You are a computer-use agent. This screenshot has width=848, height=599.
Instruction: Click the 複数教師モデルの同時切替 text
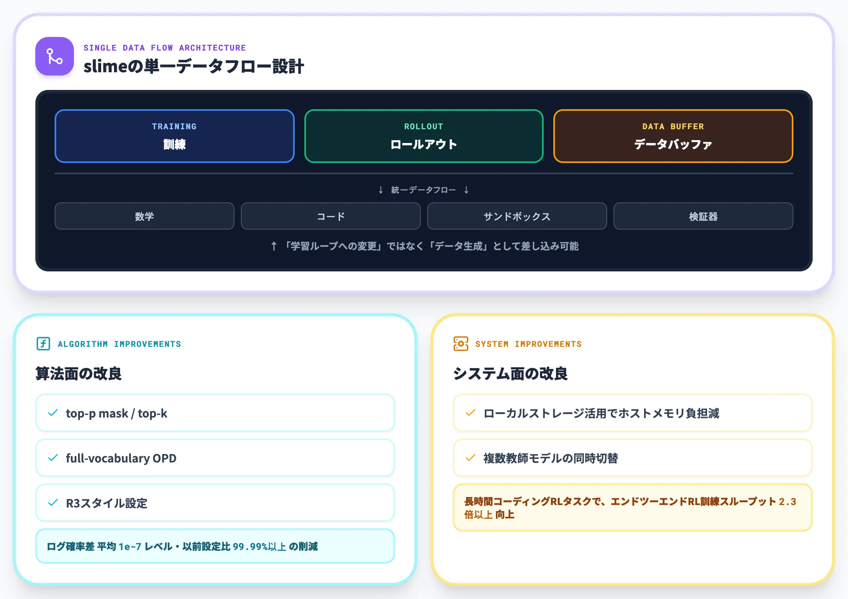pyautogui.click(x=550, y=458)
